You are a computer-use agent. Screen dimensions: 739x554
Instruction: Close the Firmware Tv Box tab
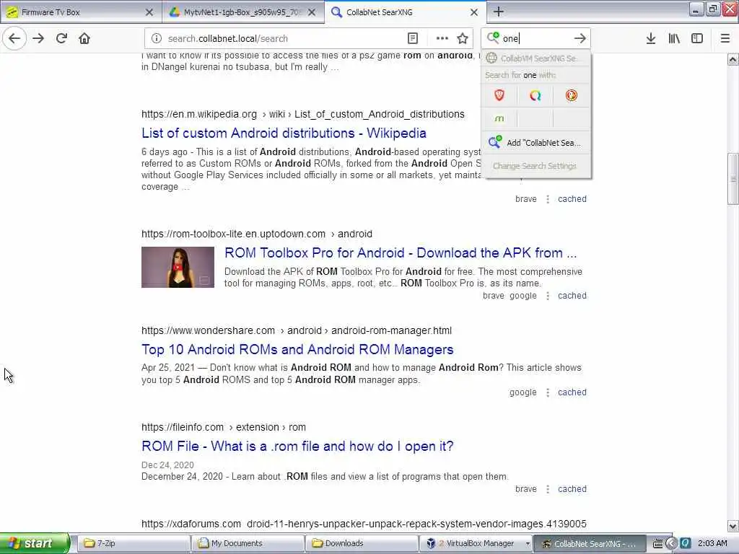[149, 12]
